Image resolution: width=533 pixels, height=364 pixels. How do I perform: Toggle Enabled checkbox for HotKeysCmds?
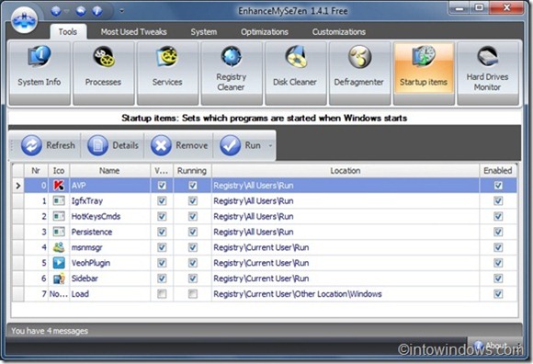point(498,216)
